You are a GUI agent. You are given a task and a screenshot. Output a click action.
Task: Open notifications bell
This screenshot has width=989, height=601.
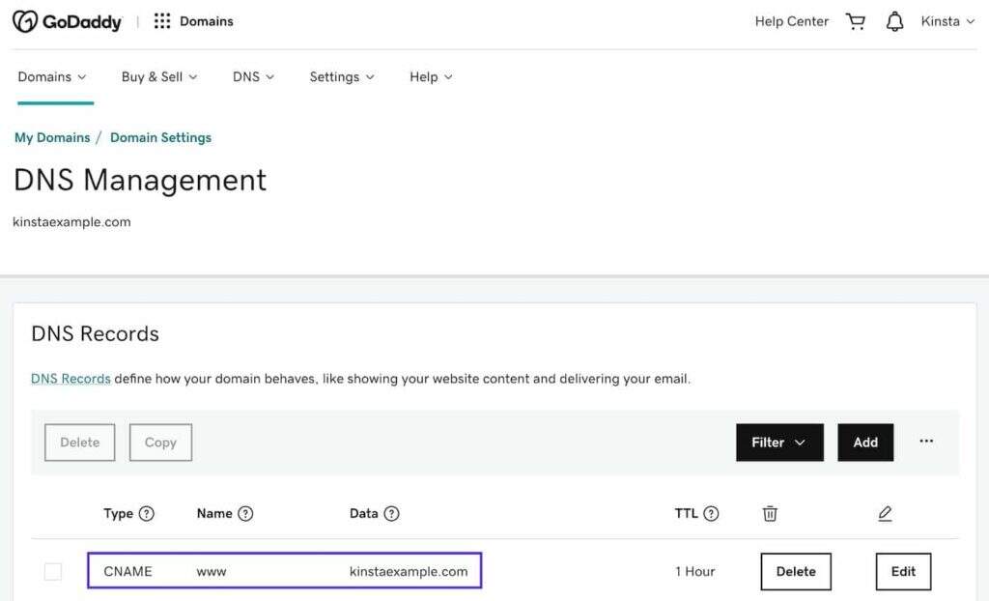coord(895,21)
